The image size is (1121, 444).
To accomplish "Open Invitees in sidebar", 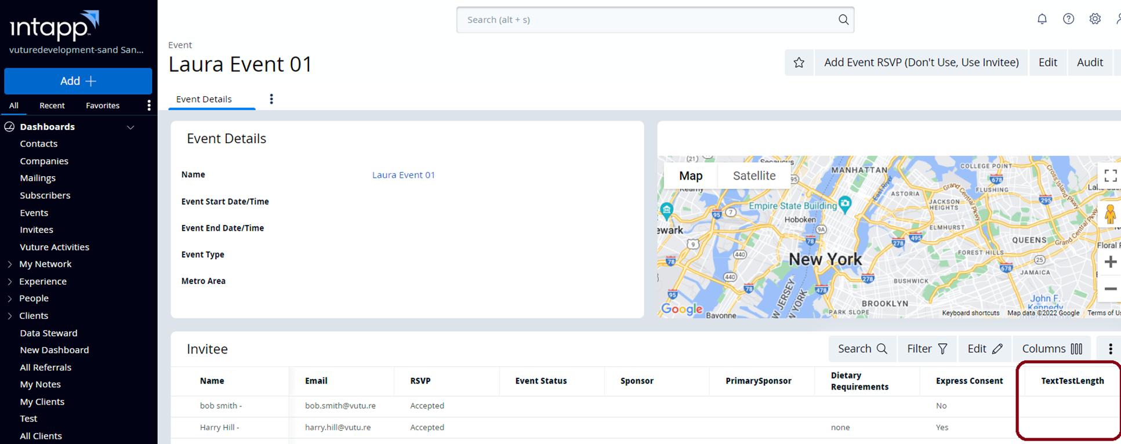I will [x=37, y=230].
